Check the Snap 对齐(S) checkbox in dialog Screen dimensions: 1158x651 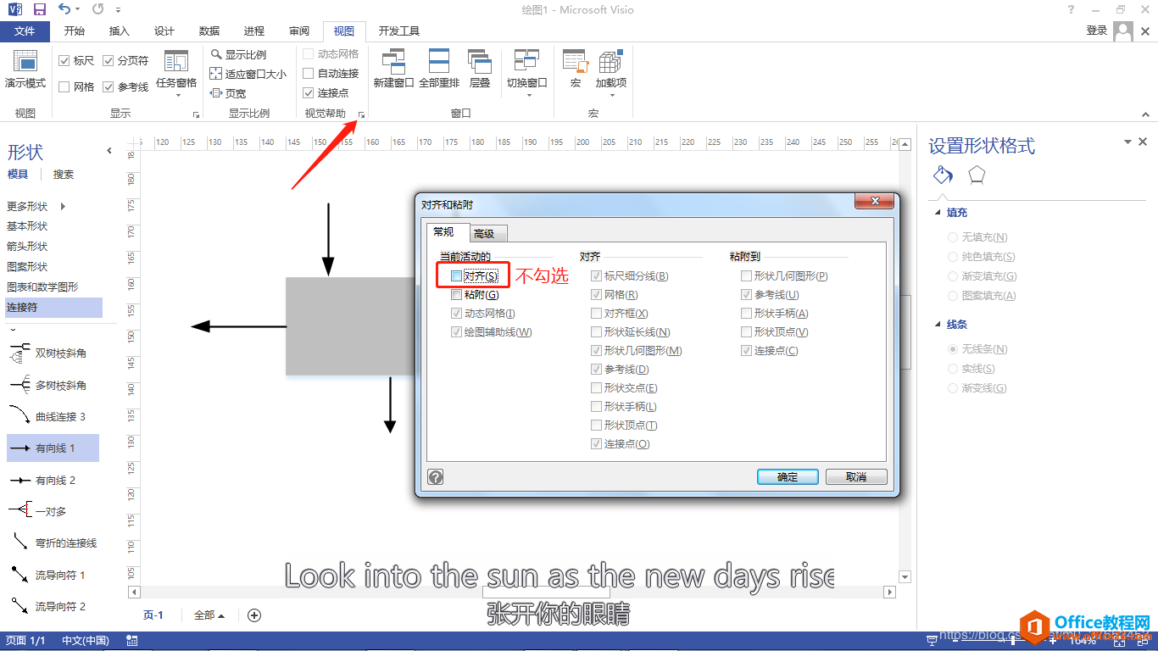457,276
